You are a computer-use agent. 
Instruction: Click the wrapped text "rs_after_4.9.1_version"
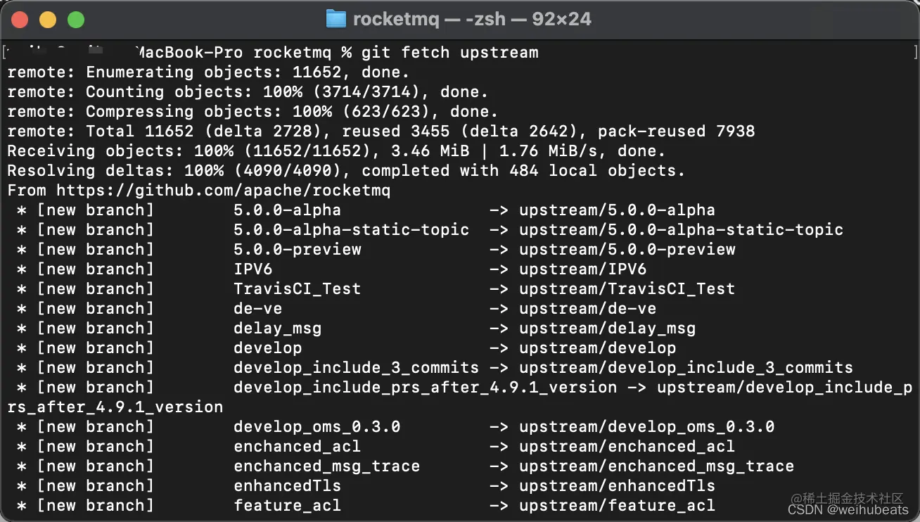pos(115,407)
